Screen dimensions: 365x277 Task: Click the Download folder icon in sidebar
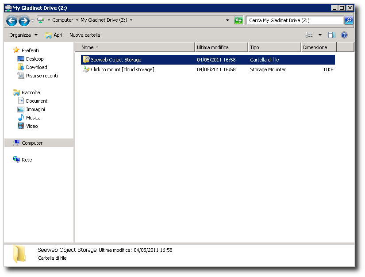click(x=21, y=67)
